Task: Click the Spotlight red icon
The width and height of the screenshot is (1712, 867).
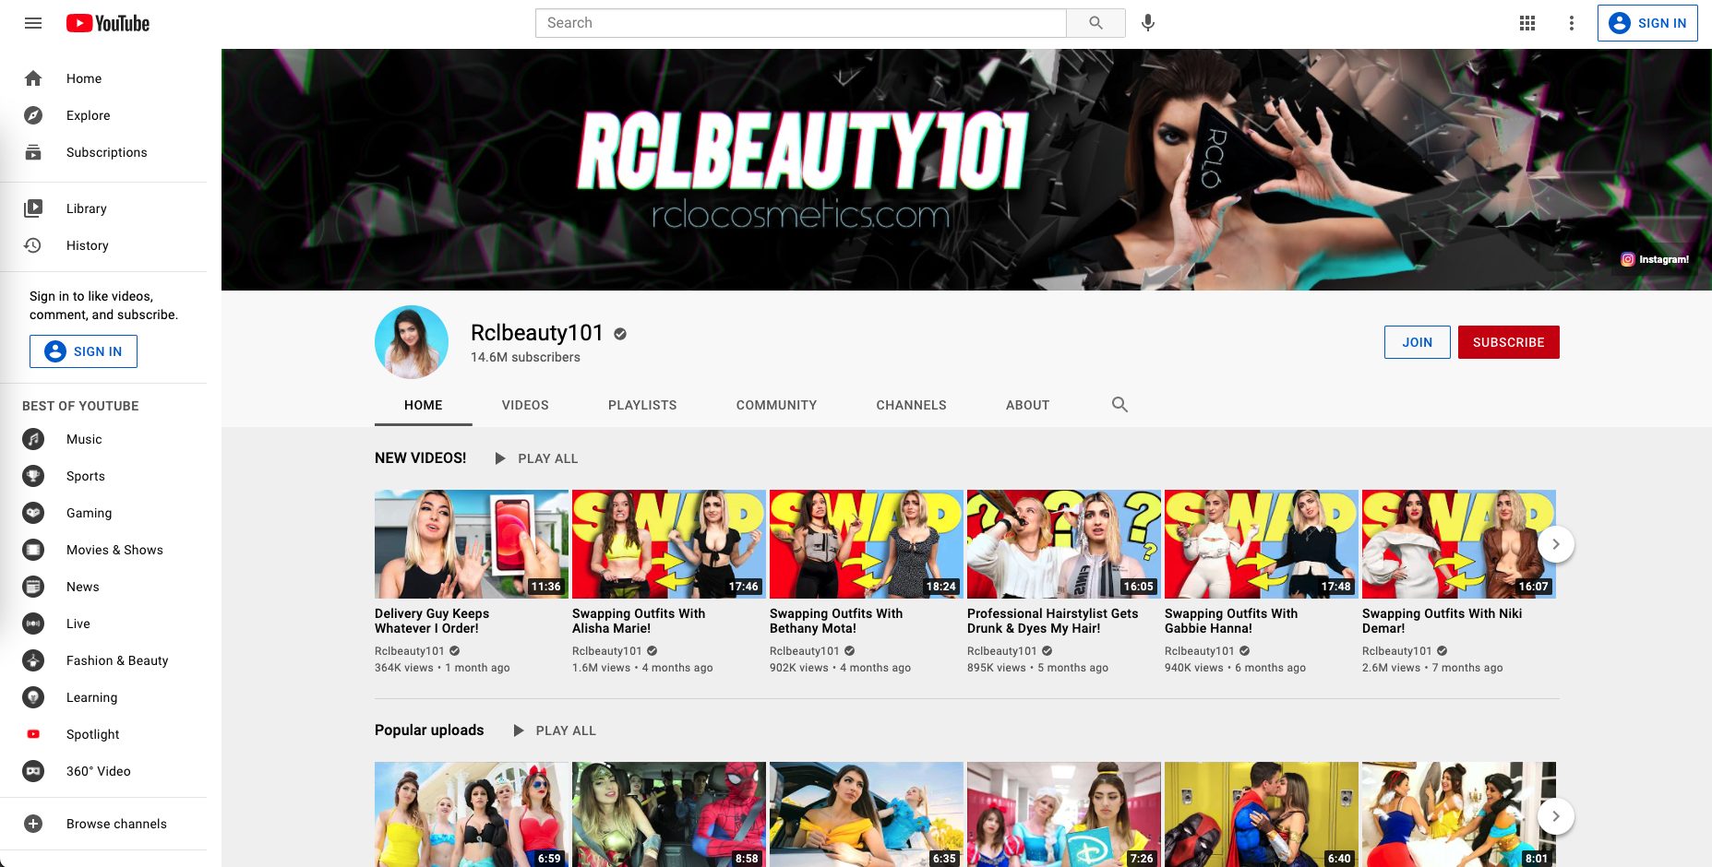Action: point(33,734)
